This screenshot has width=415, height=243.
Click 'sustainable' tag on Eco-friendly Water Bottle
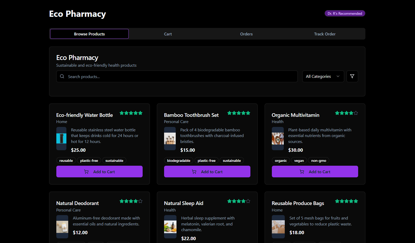pos(114,161)
